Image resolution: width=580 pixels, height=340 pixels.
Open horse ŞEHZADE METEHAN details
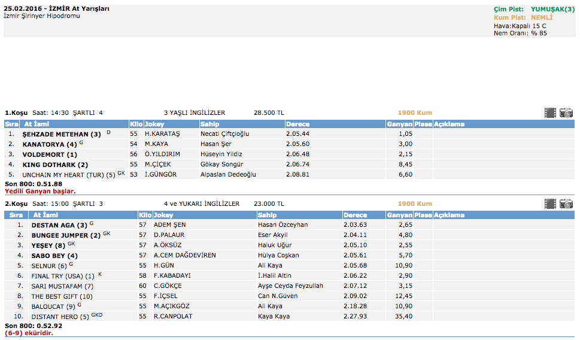point(62,134)
